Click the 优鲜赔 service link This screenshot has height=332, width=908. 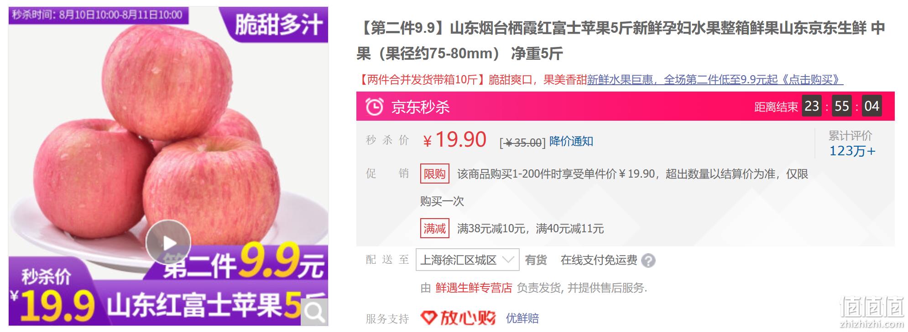click(522, 318)
